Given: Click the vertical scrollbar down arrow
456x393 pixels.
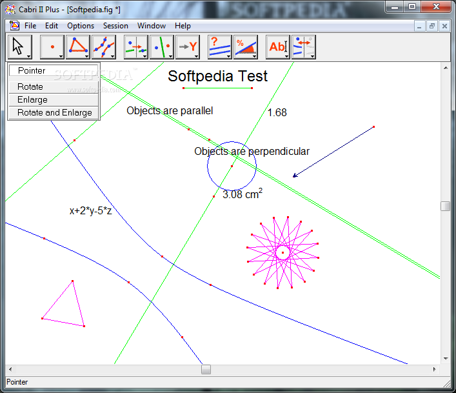Looking at the screenshot, I should [x=446, y=359].
